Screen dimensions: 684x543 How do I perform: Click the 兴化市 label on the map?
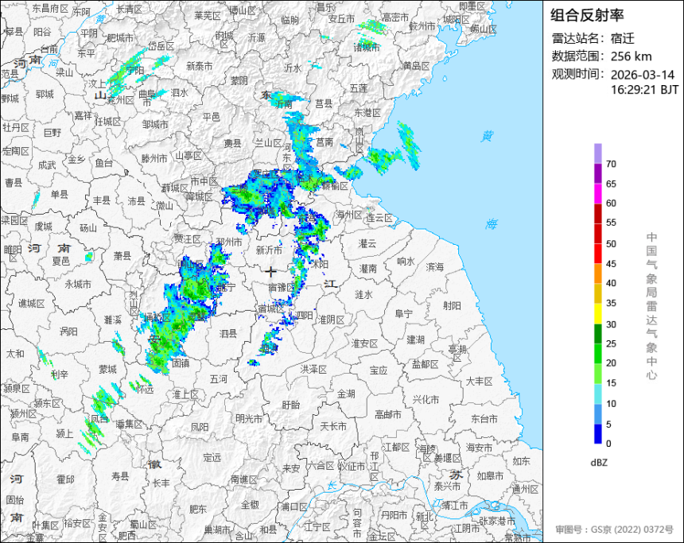(x=426, y=399)
